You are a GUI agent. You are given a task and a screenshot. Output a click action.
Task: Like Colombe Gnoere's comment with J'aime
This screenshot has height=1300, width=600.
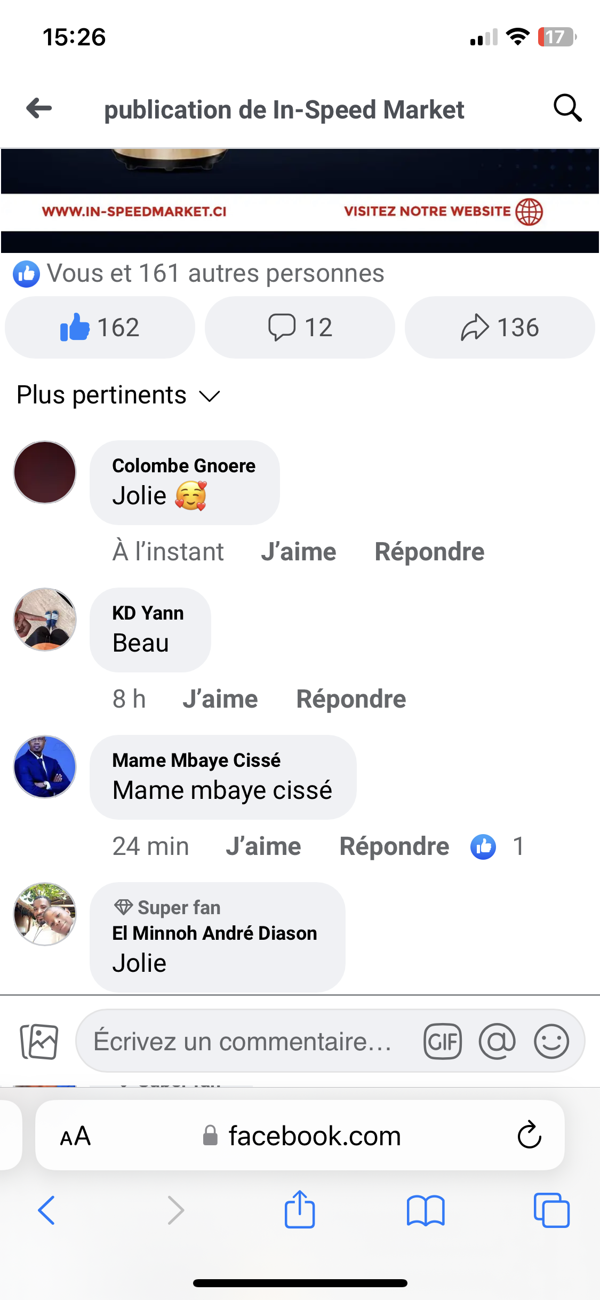pos(298,552)
